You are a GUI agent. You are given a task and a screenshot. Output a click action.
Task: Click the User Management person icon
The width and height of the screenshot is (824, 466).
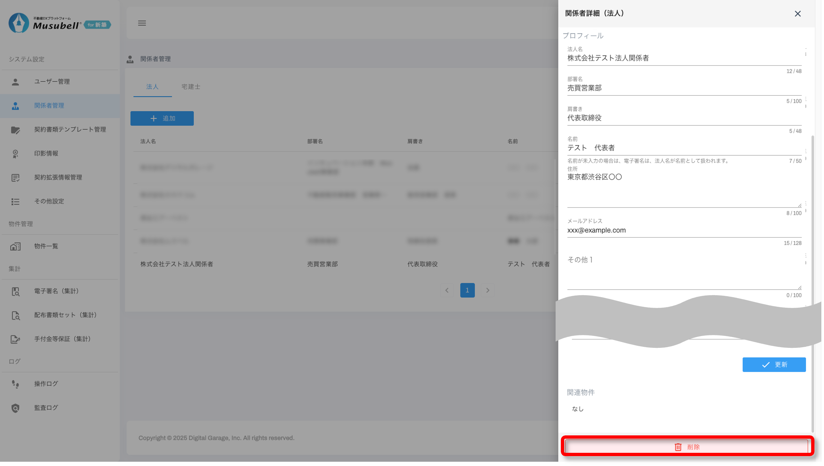pyautogui.click(x=15, y=82)
